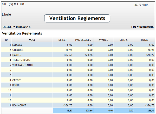Image resolution: width=156 pixels, height=114 pixels.
Task: Select the PAI. DECALES column header
Action: (x=83, y=40)
